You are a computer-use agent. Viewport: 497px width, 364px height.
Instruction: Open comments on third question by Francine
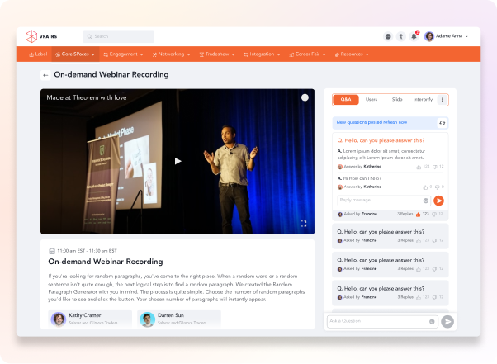(x=434, y=269)
